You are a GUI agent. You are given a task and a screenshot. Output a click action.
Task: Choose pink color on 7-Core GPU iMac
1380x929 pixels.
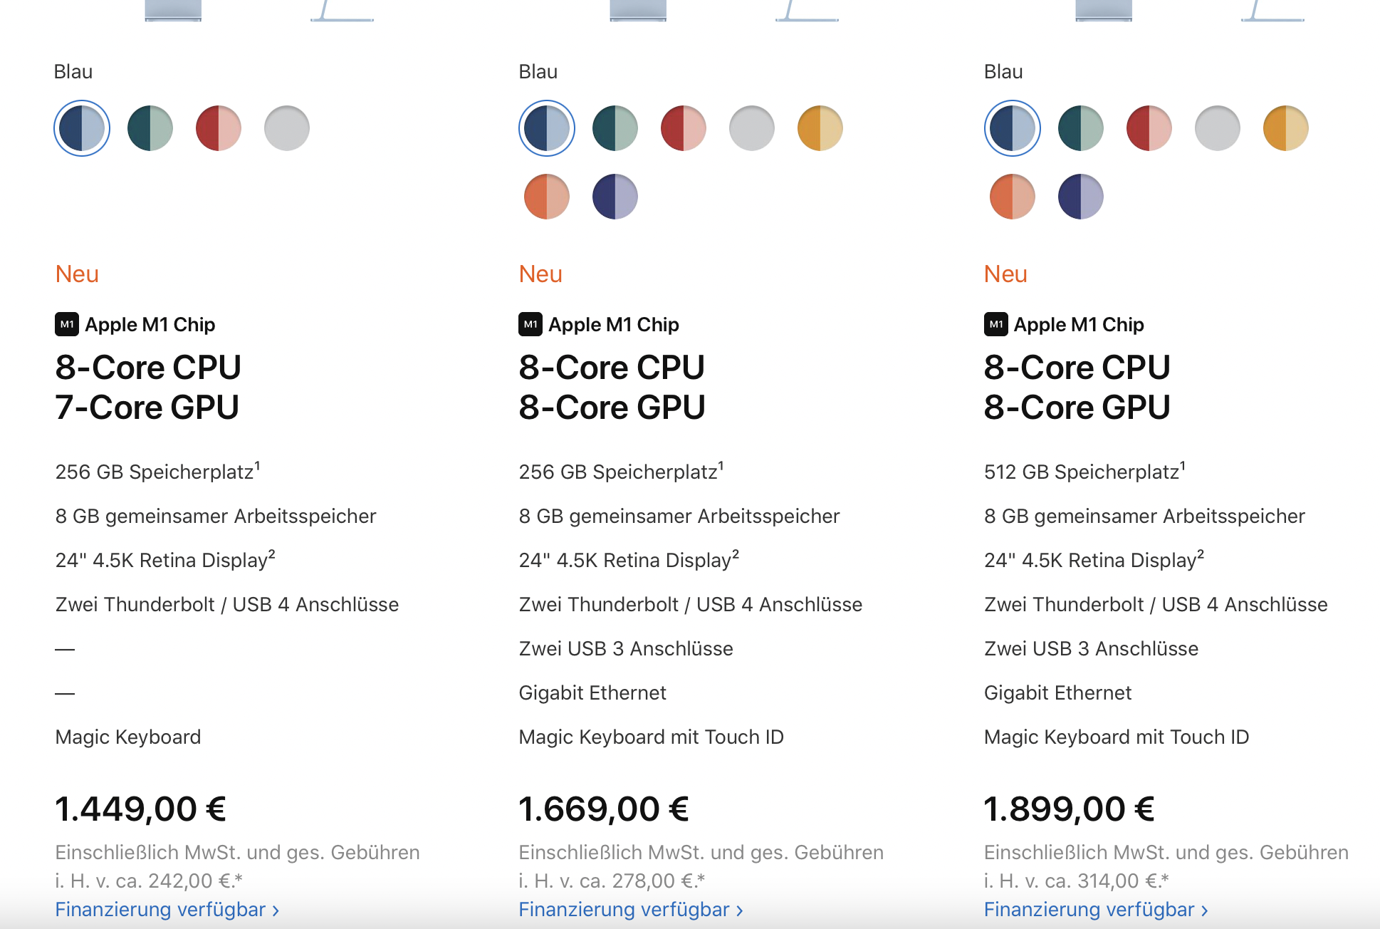[219, 128]
